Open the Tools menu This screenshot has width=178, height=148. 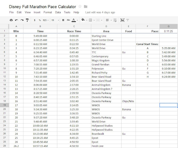click(67, 12)
